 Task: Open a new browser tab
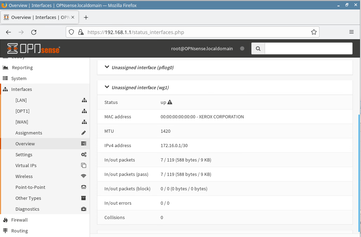[x=86, y=17]
